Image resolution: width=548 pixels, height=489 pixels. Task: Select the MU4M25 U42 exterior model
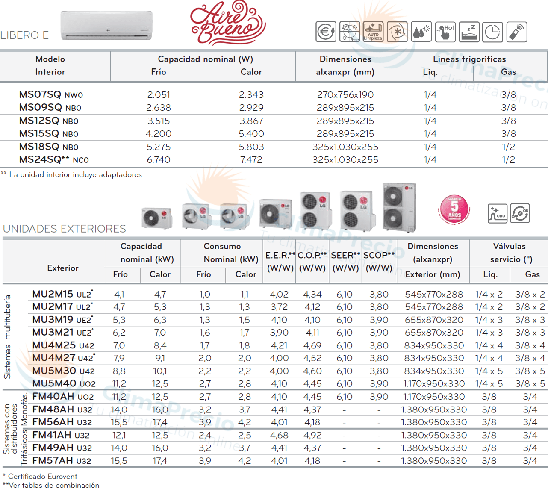click(x=63, y=345)
